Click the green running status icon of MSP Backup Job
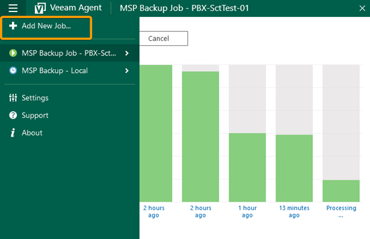 (13, 53)
